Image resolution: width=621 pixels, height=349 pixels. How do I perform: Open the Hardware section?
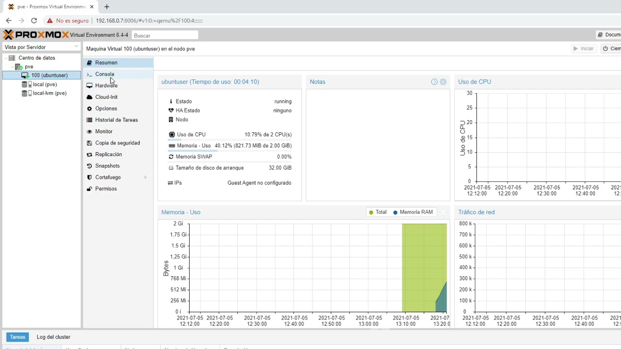tap(118, 85)
